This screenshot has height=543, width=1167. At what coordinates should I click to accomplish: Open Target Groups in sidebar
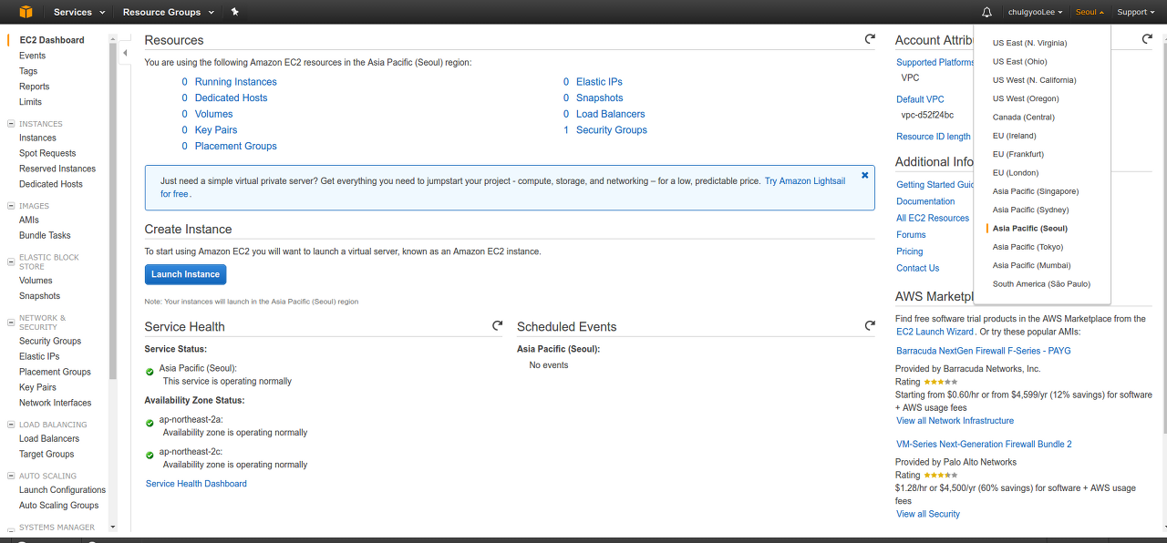pos(46,454)
